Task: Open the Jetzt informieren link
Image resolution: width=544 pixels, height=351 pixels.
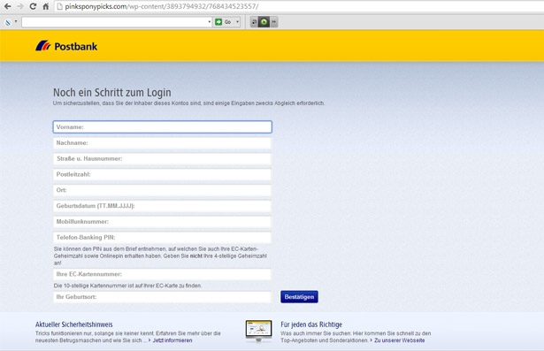Action: (x=172, y=340)
